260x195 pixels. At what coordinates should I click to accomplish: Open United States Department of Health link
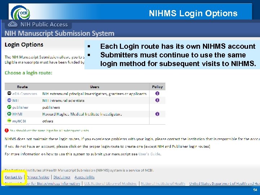(x=225, y=183)
